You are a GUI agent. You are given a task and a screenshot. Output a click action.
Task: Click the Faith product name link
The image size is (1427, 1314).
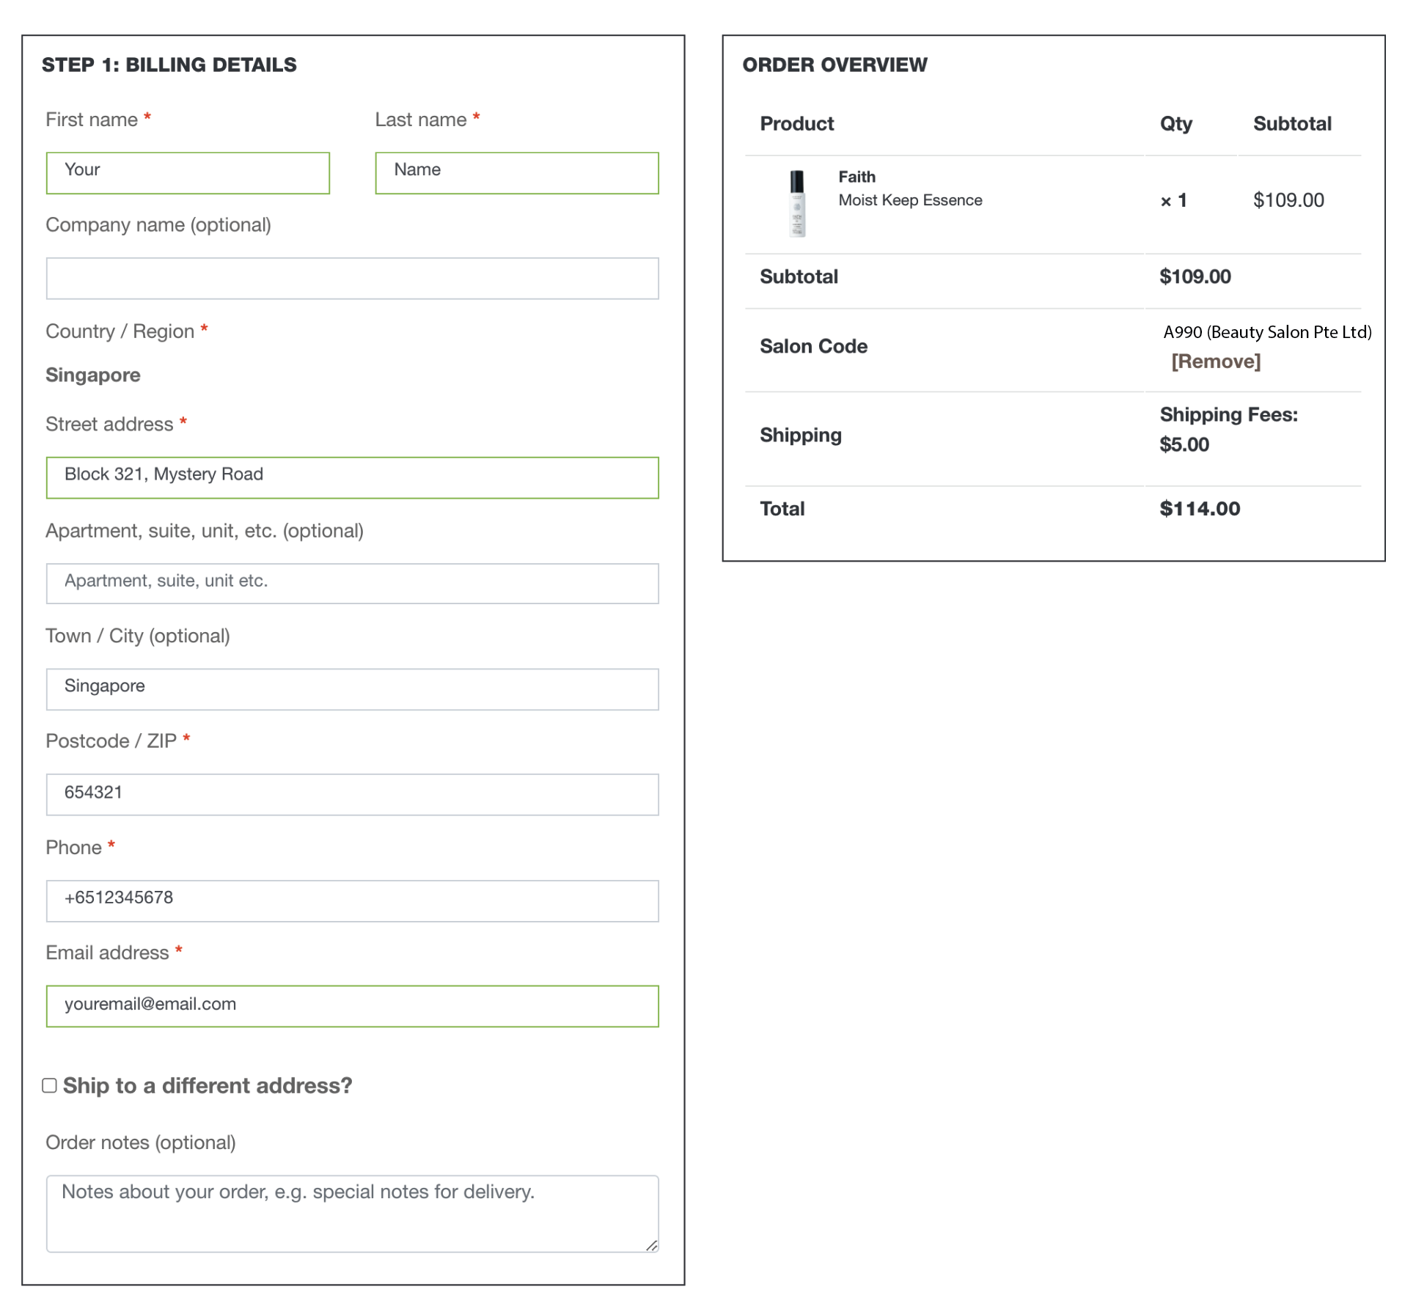[856, 177]
